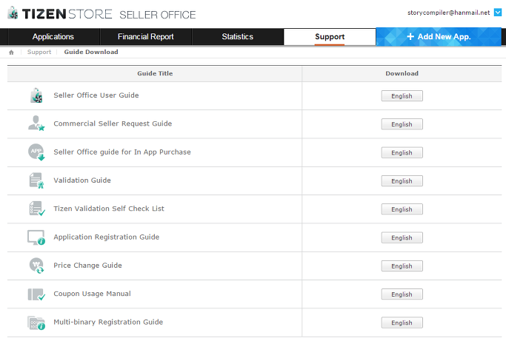The height and width of the screenshot is (338, 506).
Task: Click the Download column header
Action: [x=402, y=73]
